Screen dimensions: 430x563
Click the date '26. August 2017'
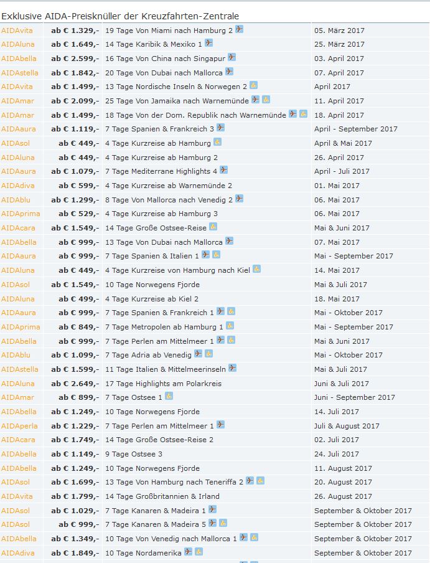tap(344, 496)
